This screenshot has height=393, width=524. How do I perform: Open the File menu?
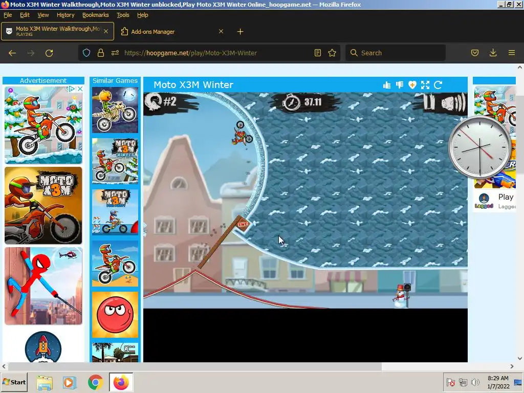click(x=8, y=15)
